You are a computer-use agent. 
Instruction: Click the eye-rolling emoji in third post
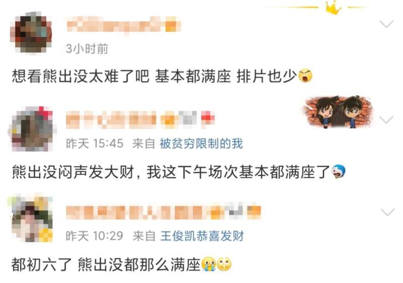[224, 264]
